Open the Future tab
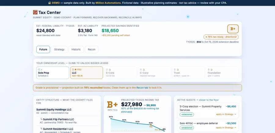The image size is (275, 133). point(43,50)
